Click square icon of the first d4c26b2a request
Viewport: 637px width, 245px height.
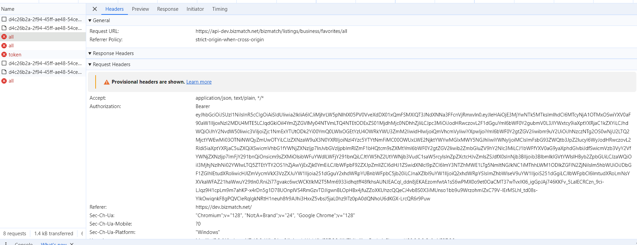(4, 19)
